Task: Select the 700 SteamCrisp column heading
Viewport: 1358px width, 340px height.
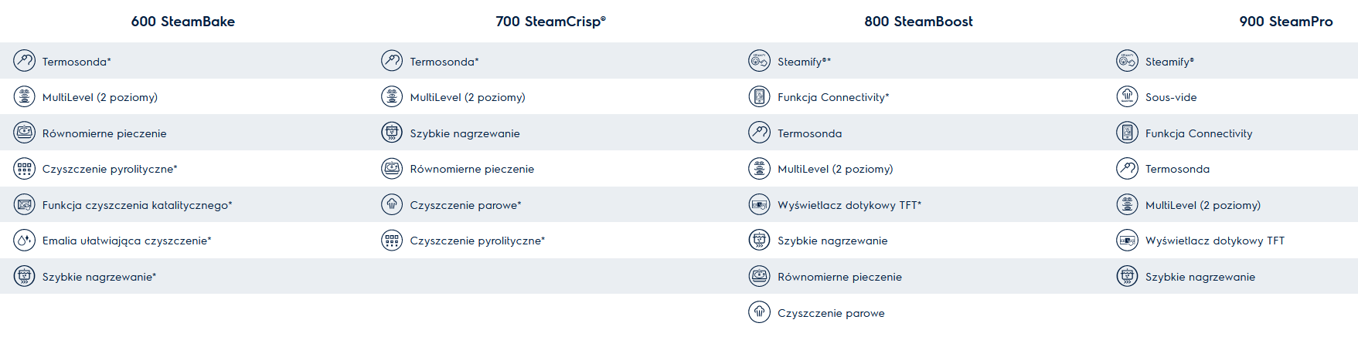Action: (x=550, y=22)
